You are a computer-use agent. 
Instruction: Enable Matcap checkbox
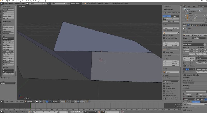click(164, 86)
